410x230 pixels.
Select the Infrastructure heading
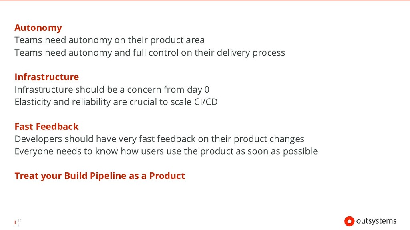tap(46, 77)
